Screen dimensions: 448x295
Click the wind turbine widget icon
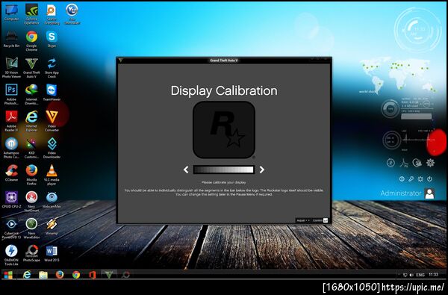pos(404,163)
